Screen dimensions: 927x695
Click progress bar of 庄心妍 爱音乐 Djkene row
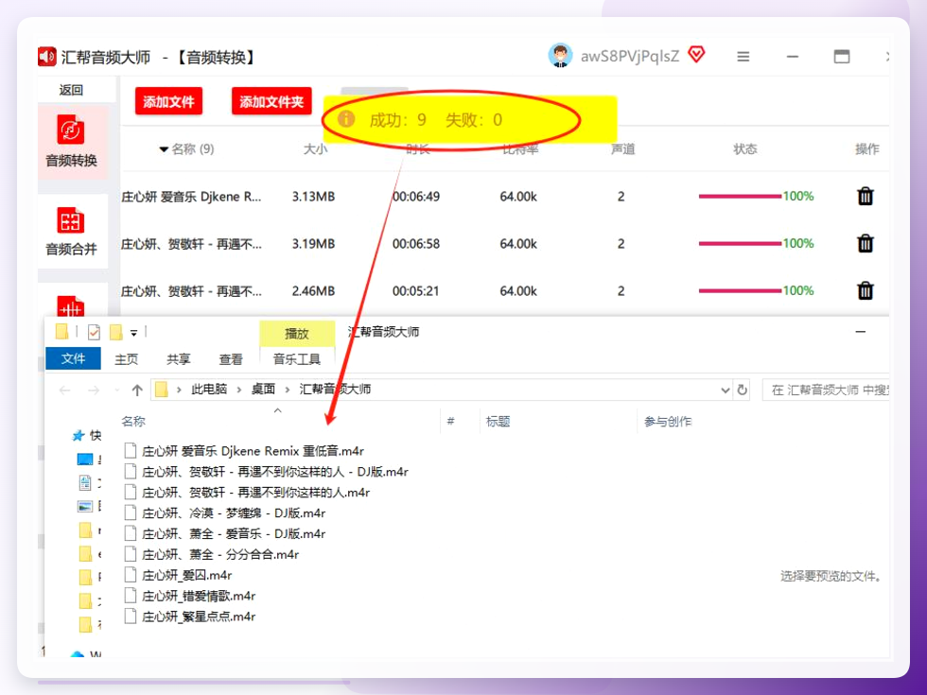740,197
